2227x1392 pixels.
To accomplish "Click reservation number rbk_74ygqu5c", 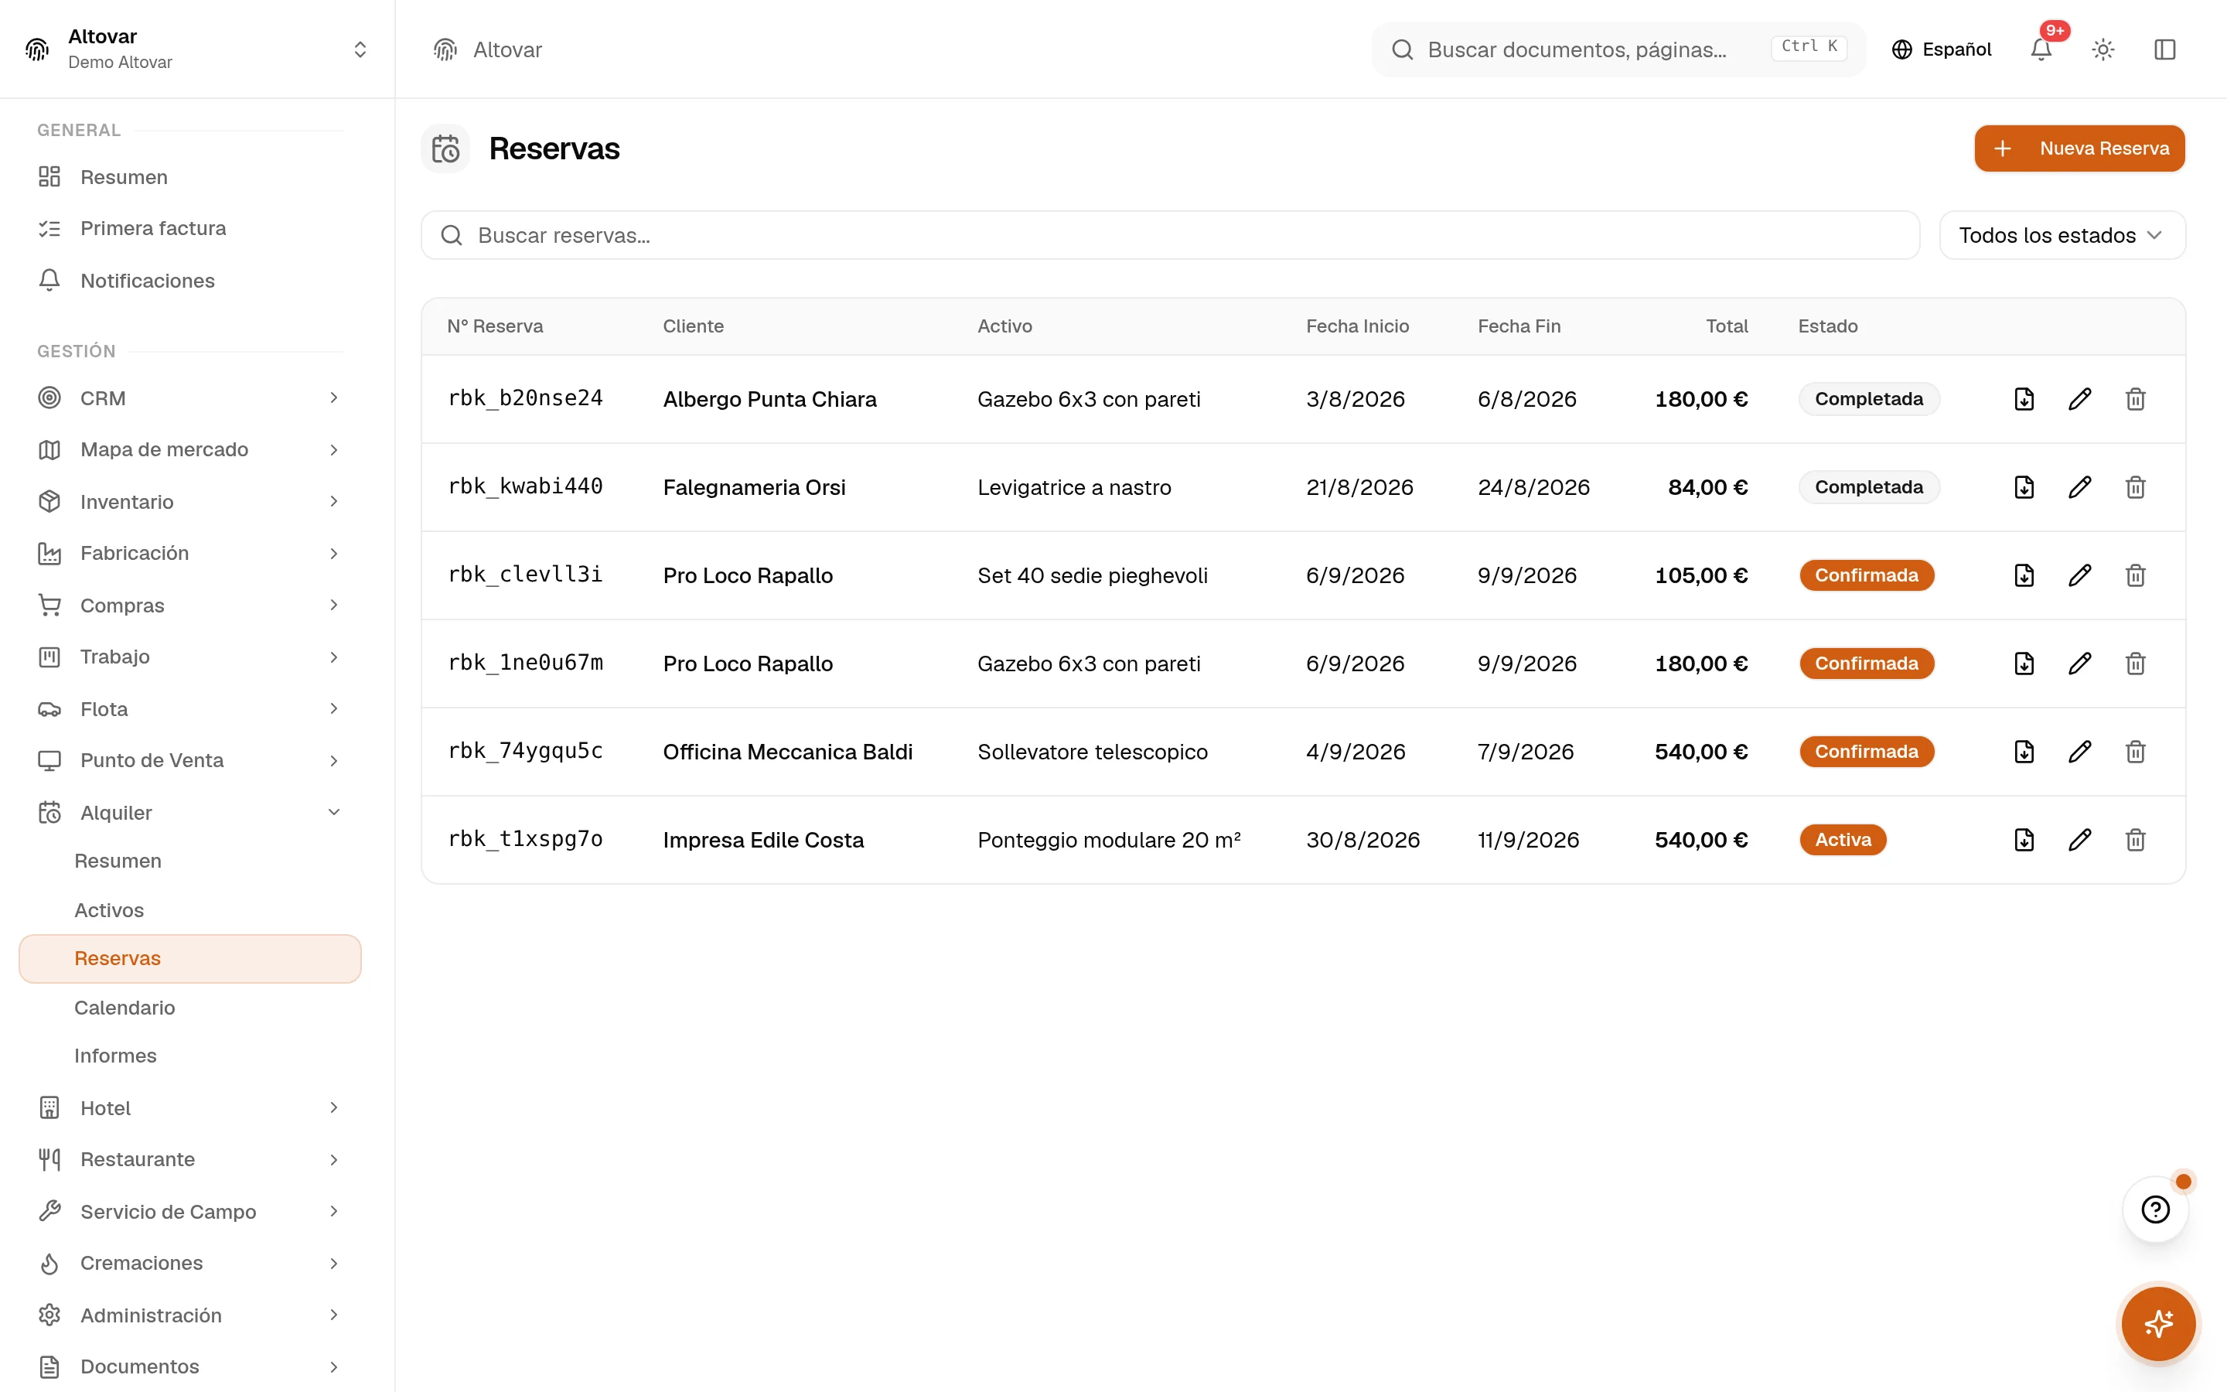I will click(524, 751).
